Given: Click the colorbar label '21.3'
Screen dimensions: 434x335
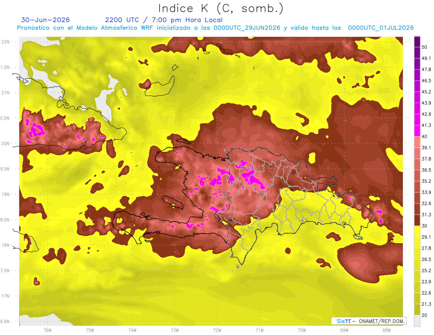Looking at the screenshot, I should click(x=426, y=304).
